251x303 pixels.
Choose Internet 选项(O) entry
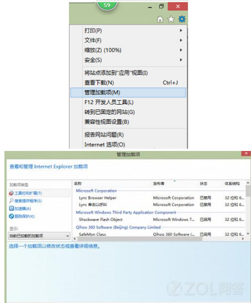(128, 144)
